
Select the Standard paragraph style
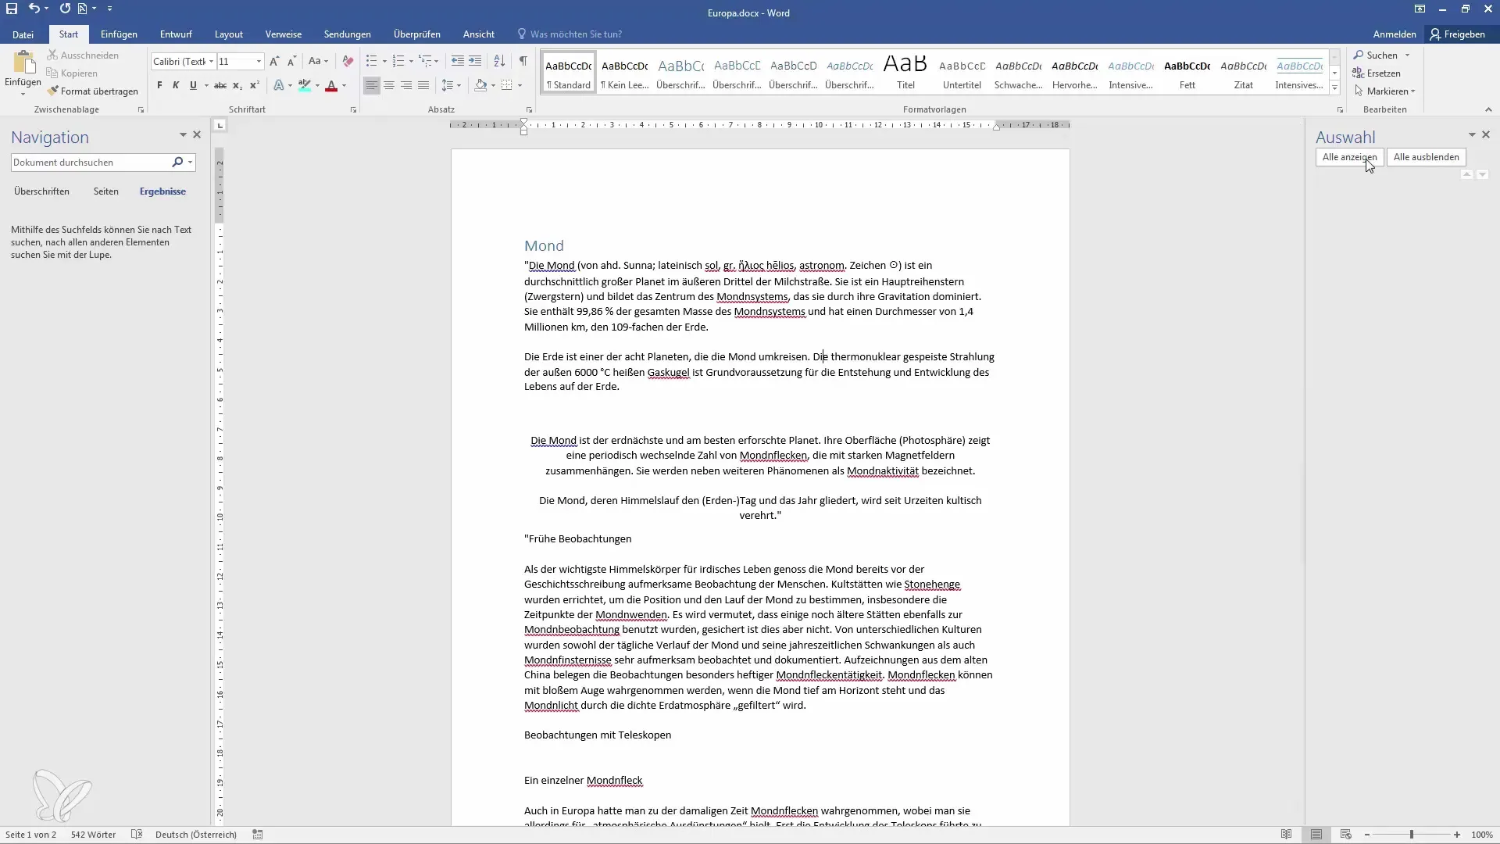[569, 72]
